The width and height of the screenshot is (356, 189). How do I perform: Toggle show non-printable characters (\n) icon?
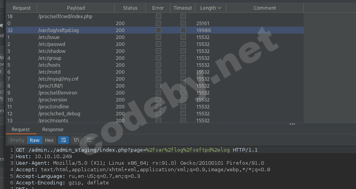click(x=76, y=140)
